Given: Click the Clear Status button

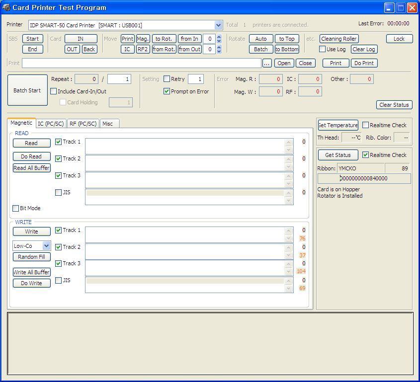Looking at the screenshot, I should click(x=394, y=105).
